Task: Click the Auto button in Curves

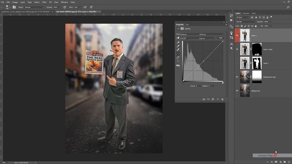Action: (x=220, y=38)
